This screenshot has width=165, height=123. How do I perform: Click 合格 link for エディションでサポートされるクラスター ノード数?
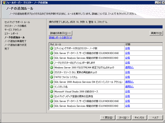(x=127, y=48)
